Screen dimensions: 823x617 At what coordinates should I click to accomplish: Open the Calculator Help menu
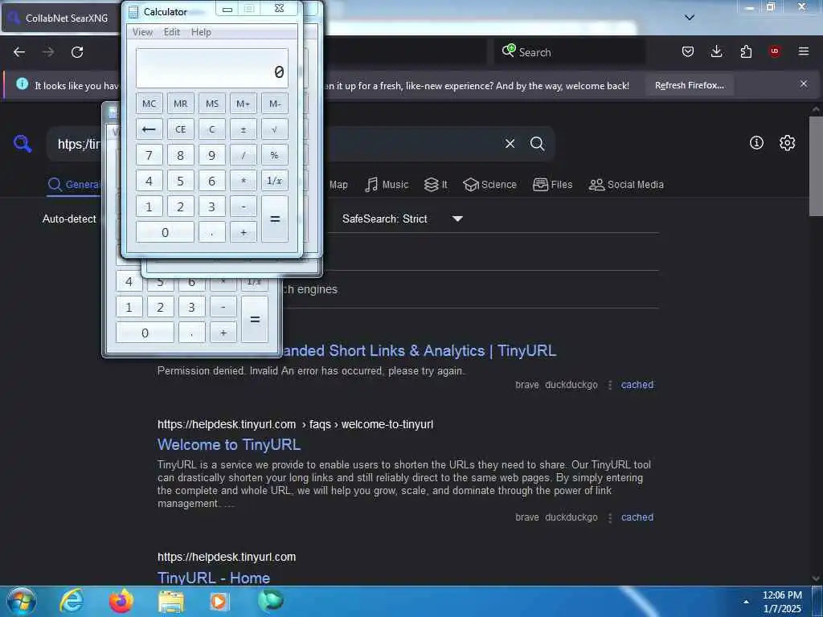coord(201,32)
